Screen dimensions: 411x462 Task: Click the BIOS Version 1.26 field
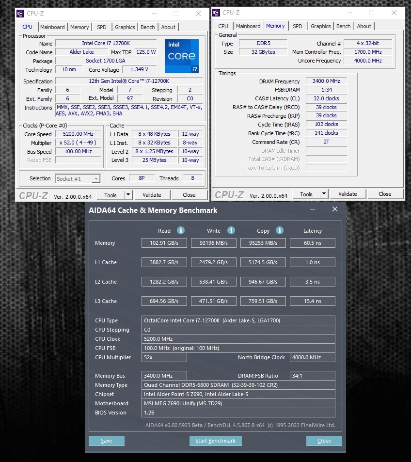tap(238, 413)
